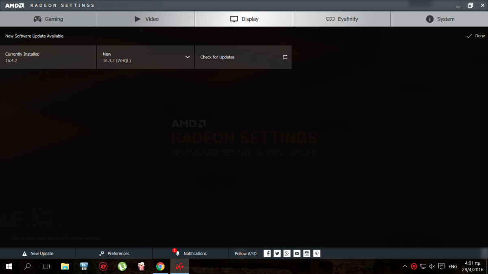Open Task View on taskbar
The width and height of the screenshot is (488, 274).
(46, 267)
